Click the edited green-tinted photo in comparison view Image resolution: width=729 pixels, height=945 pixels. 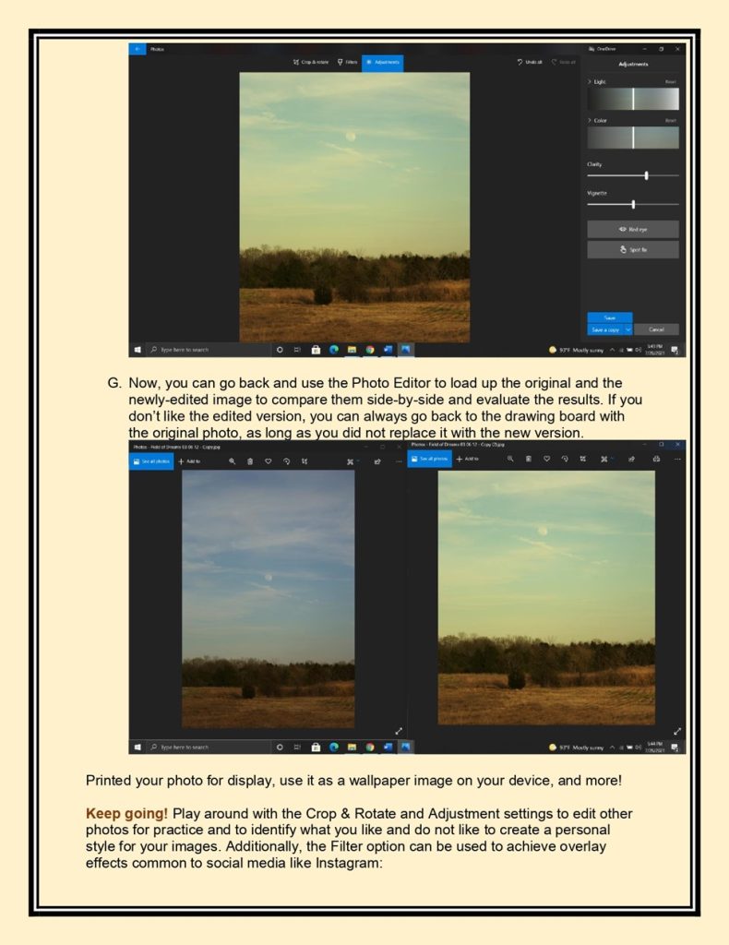click(x=546, y=597)
